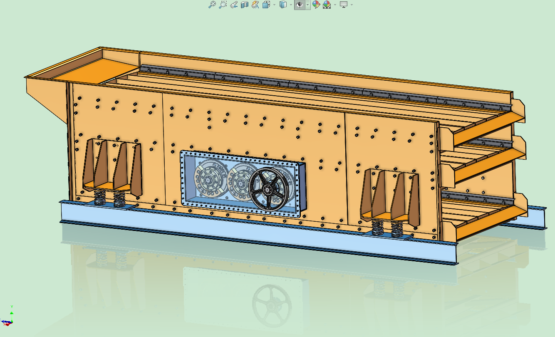Viewport: 555px width, 337px height.
Task: Expand the Display Style dropdown arrow
Action: coord(291,5)
